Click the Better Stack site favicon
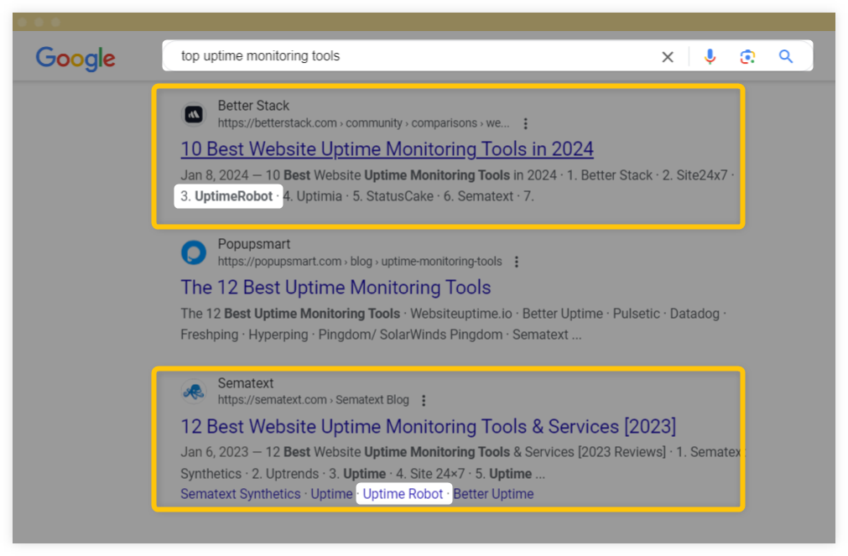The image size is (848, 556). click(193, 113)
